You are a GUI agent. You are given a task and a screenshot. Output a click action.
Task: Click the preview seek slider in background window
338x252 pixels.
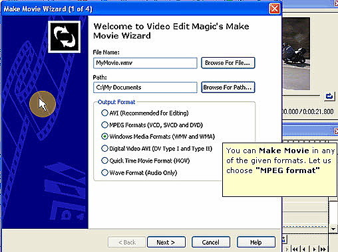(301, 95)
